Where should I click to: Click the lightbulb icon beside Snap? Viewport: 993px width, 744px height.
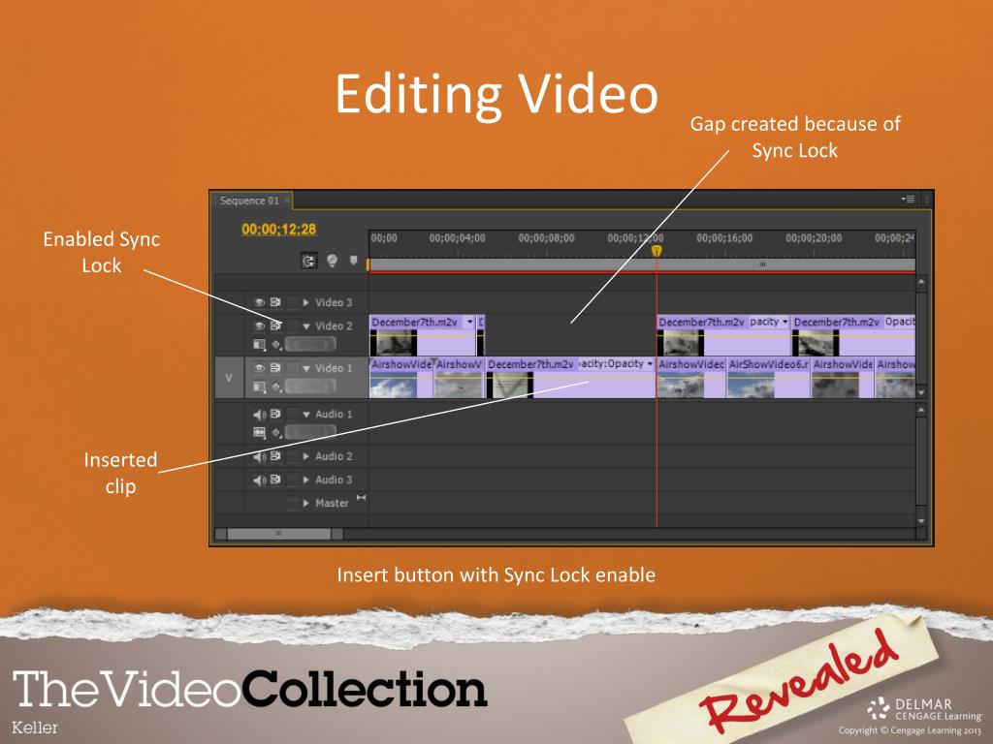coord(332,260)
